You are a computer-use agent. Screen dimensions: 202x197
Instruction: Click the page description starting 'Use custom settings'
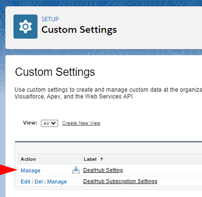[108, 93]
